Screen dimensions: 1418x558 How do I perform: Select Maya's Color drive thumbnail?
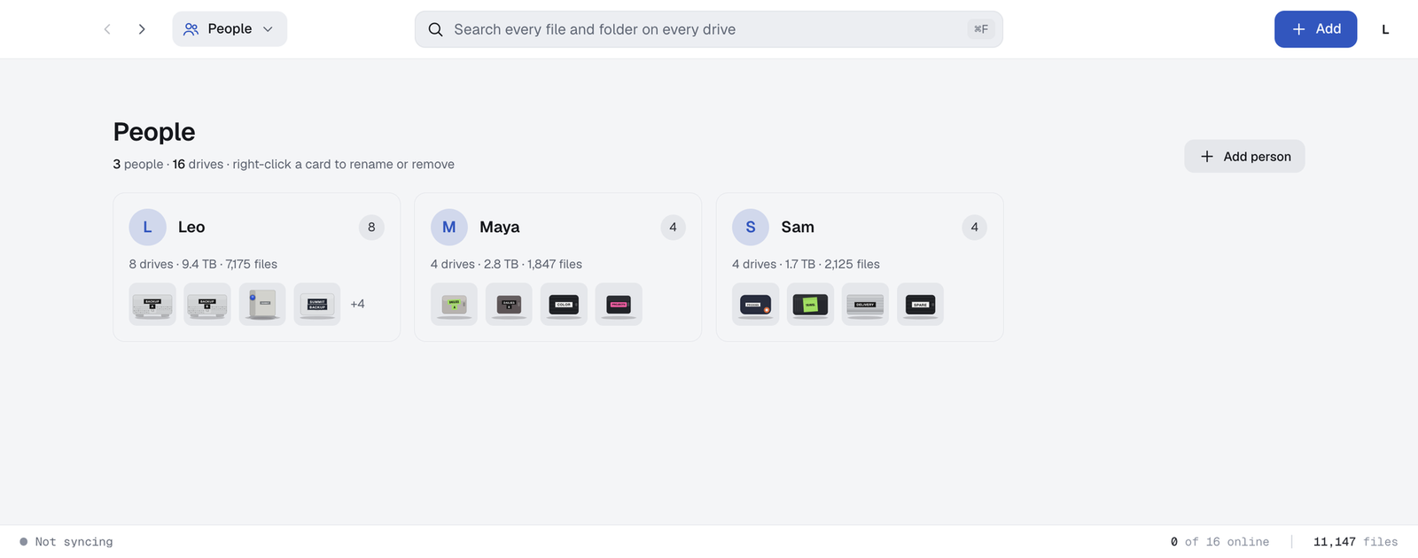(x=564, y=304)
